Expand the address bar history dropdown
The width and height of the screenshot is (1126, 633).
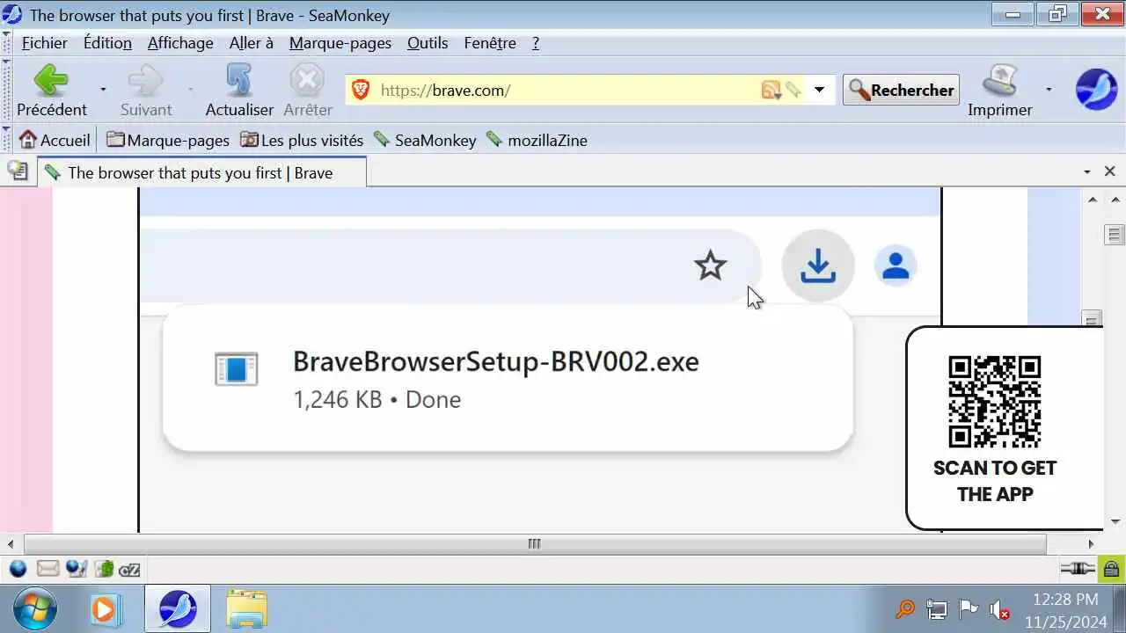[x=819, y=90]
